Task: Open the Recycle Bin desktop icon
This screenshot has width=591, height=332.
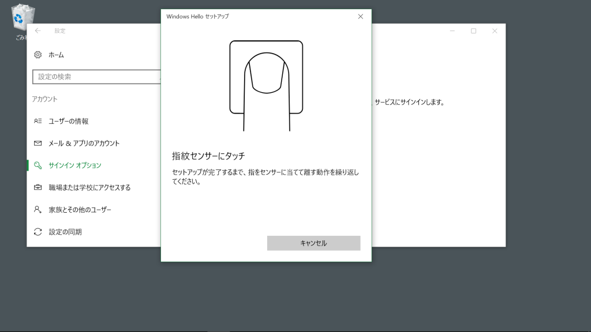Action: [x=23, y=21]
